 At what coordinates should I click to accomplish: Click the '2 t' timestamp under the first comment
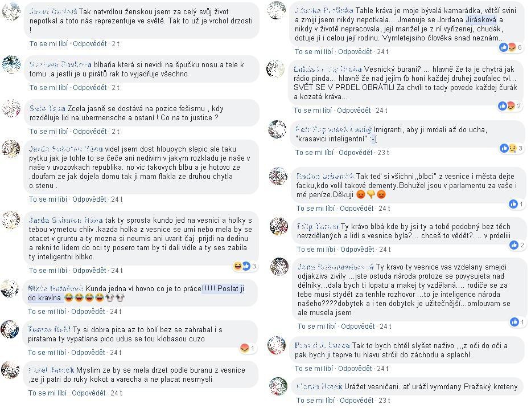[x=116, y=44]
